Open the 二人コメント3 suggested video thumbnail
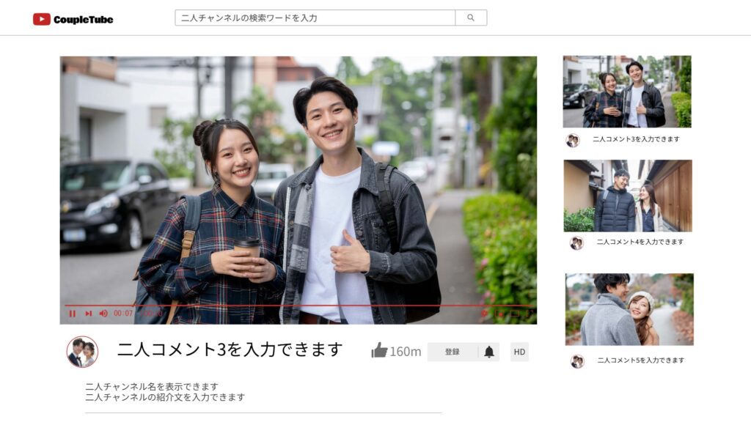The height and width of the screenshot is (422, 751). click(627, 92)
